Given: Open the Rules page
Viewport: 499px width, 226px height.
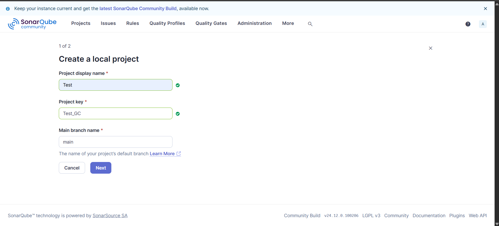Looking at the screenshot, I should click(133, 23).
